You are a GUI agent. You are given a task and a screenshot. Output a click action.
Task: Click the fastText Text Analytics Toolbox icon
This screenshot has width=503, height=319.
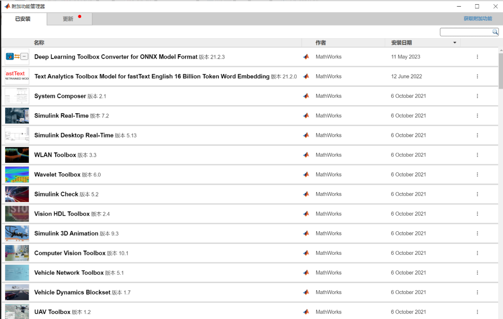tap(17, 76)
